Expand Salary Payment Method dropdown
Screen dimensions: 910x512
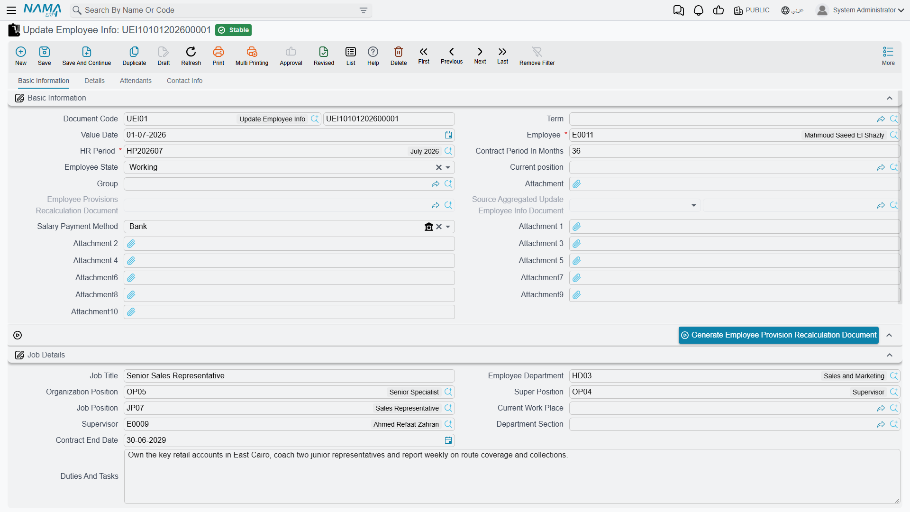click(448, 227)
